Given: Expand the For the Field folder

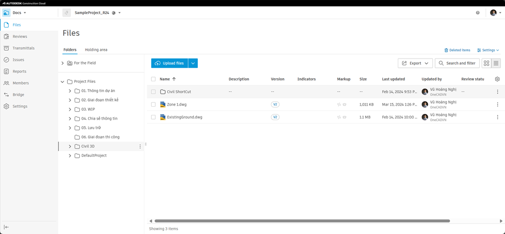Looking at the screenshot, I should click(x=63, y=63).
